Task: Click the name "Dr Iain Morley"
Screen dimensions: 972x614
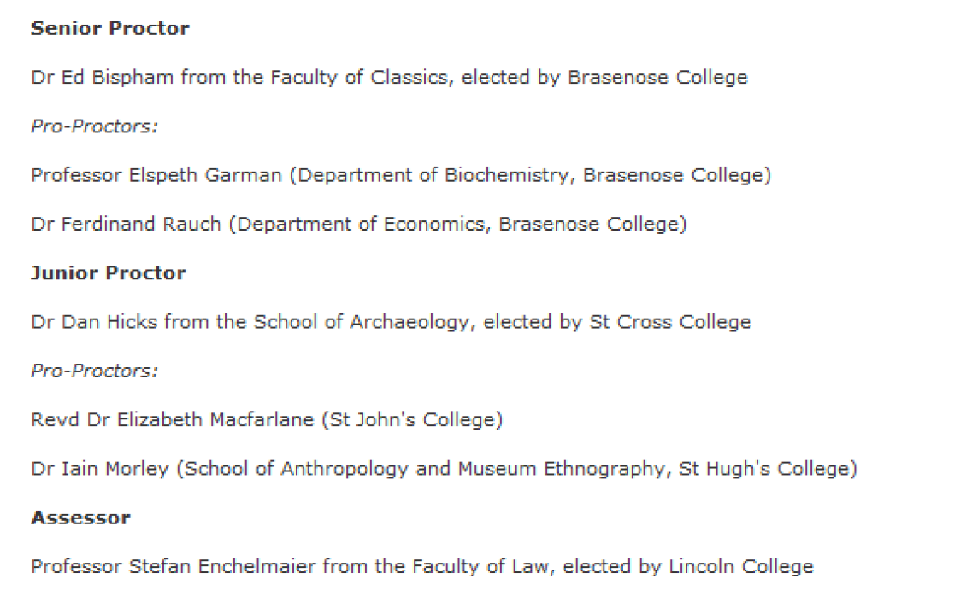Action: click(x=99, y=470)
